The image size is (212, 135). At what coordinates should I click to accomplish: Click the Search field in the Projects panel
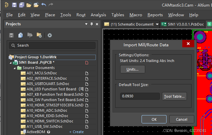coord(52,45)
